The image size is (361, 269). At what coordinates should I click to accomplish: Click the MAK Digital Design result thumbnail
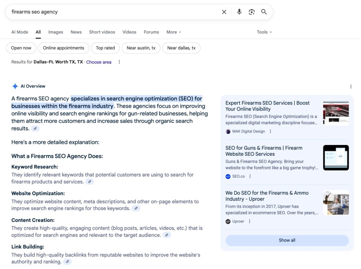click(336, 113)
